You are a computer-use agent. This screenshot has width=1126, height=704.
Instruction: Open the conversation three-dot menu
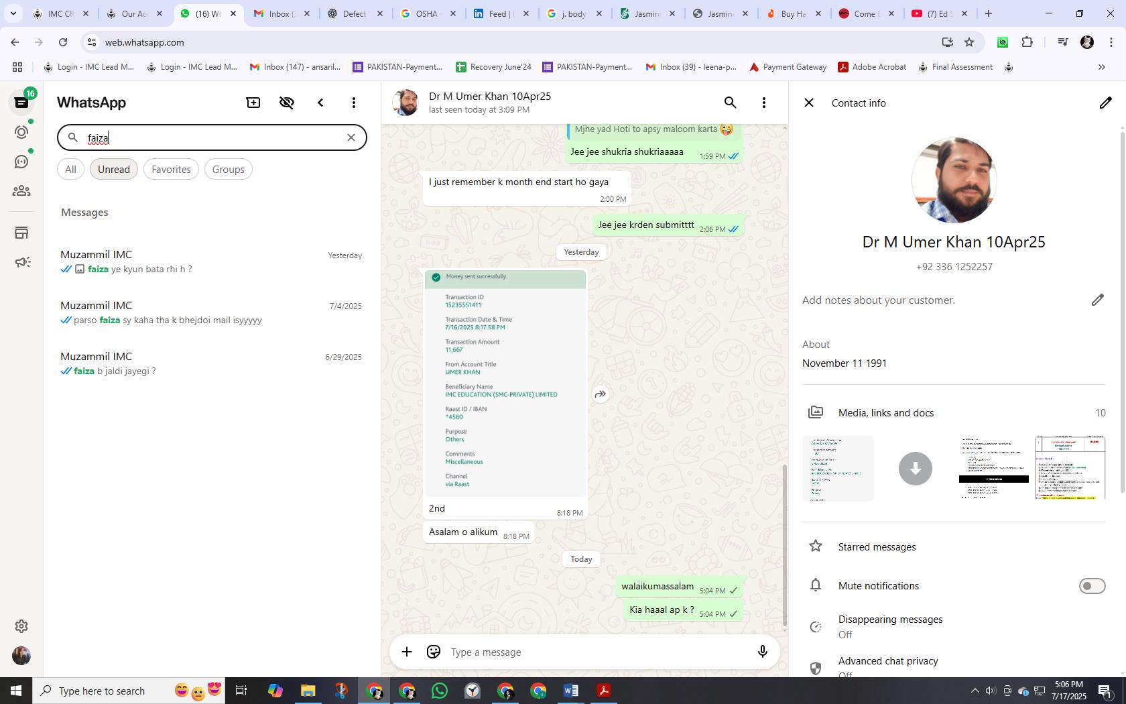pos(763,103)
